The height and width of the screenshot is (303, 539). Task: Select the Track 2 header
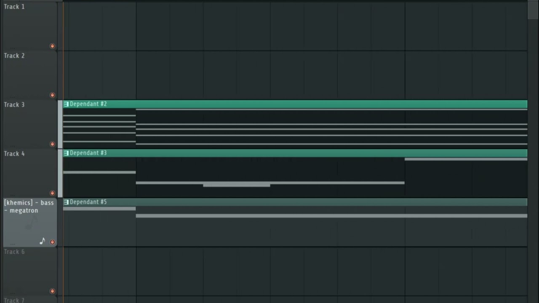click(x=30, y=75)
